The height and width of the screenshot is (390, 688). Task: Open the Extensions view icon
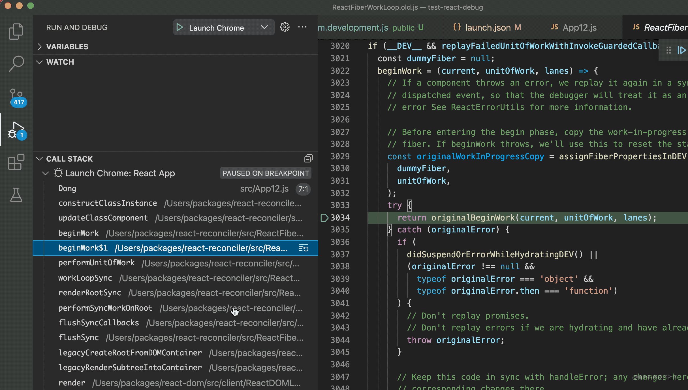click(x=16, y=162)
